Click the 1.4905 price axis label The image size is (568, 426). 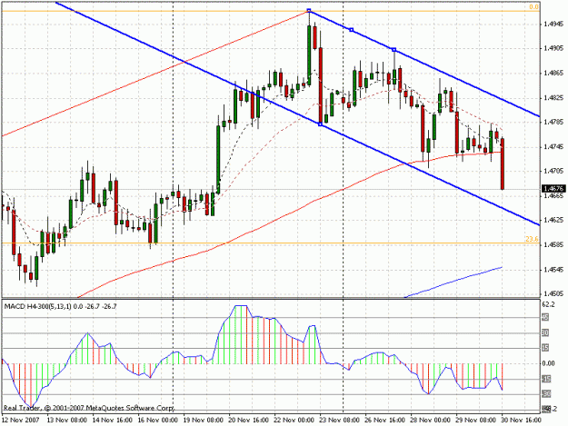[x=553, y=48]
